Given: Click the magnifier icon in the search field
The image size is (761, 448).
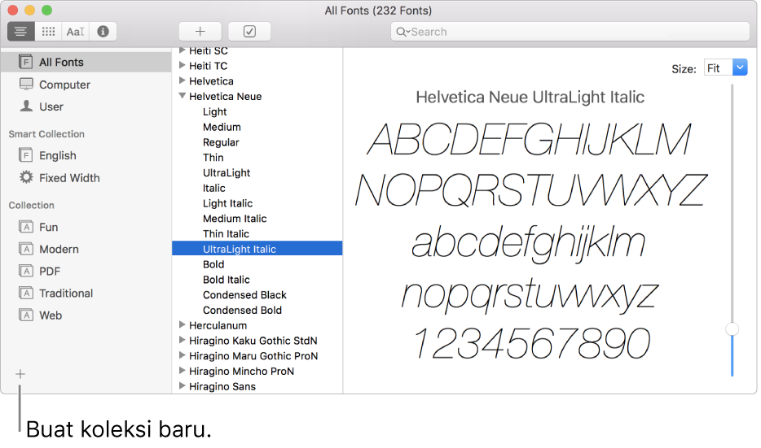Looking at the screenshot, I should coord(402,32).
